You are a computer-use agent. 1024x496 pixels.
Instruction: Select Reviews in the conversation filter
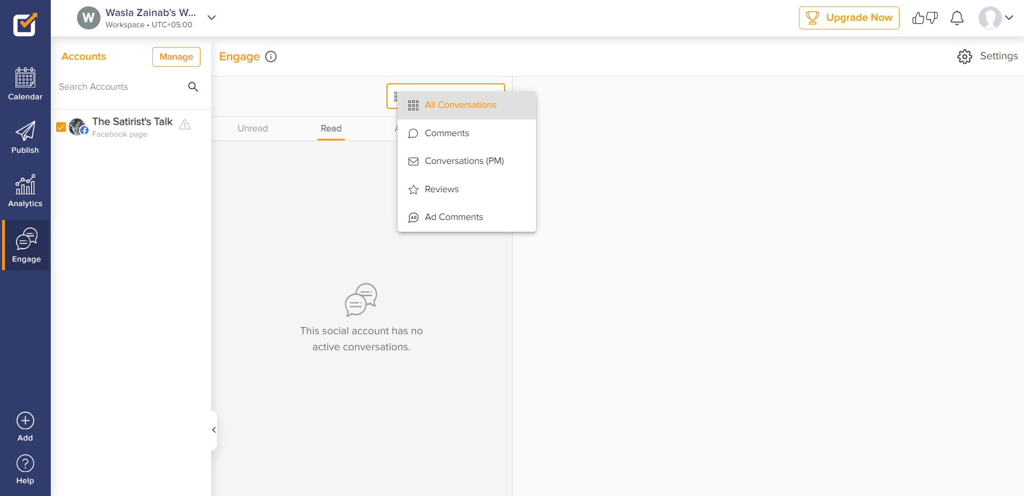coord(441,190)
